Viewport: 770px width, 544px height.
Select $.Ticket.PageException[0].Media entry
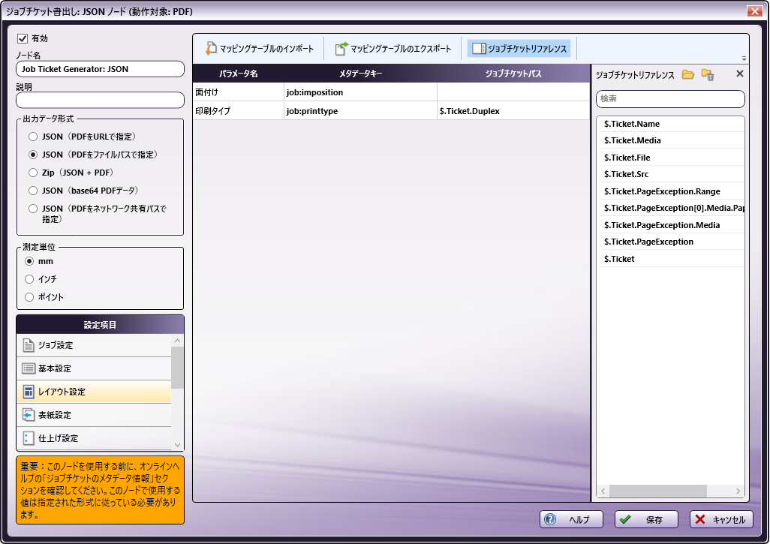point(672,208)
